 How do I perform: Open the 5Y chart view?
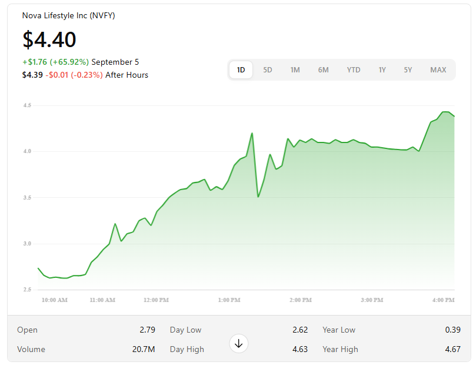pos(408,70)
